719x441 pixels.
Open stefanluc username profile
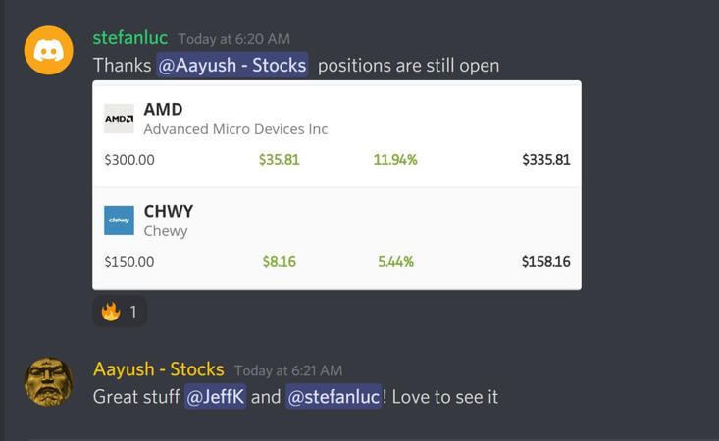pyautogui.click(x=129, y=37)
